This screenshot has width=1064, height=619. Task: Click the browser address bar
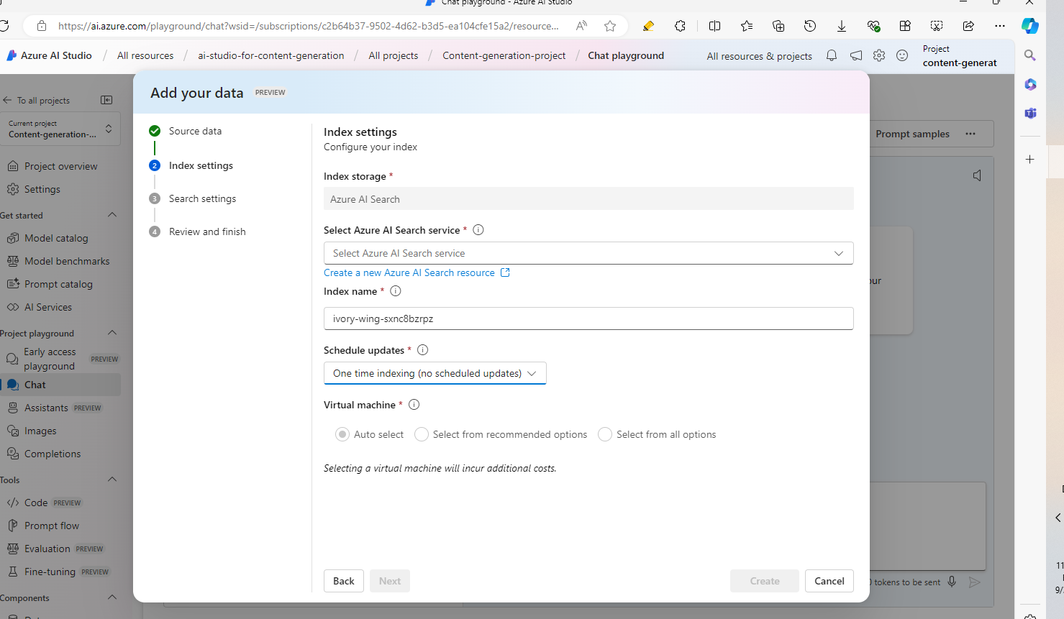tap(308, 26)
